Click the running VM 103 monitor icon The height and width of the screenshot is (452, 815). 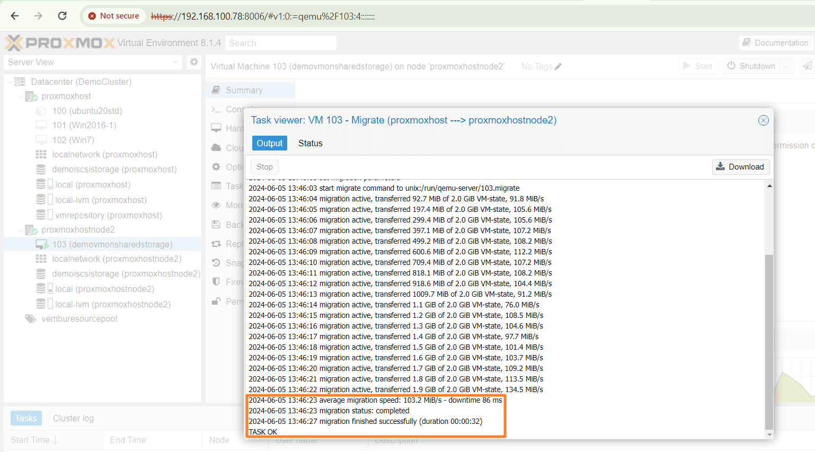(42, 244)
